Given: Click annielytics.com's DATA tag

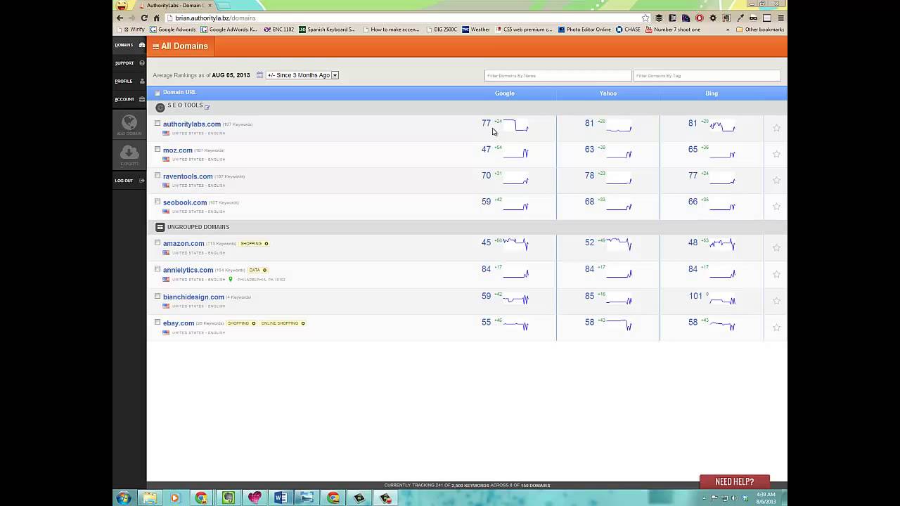Looking at the screenshot, I should [257, 270].
